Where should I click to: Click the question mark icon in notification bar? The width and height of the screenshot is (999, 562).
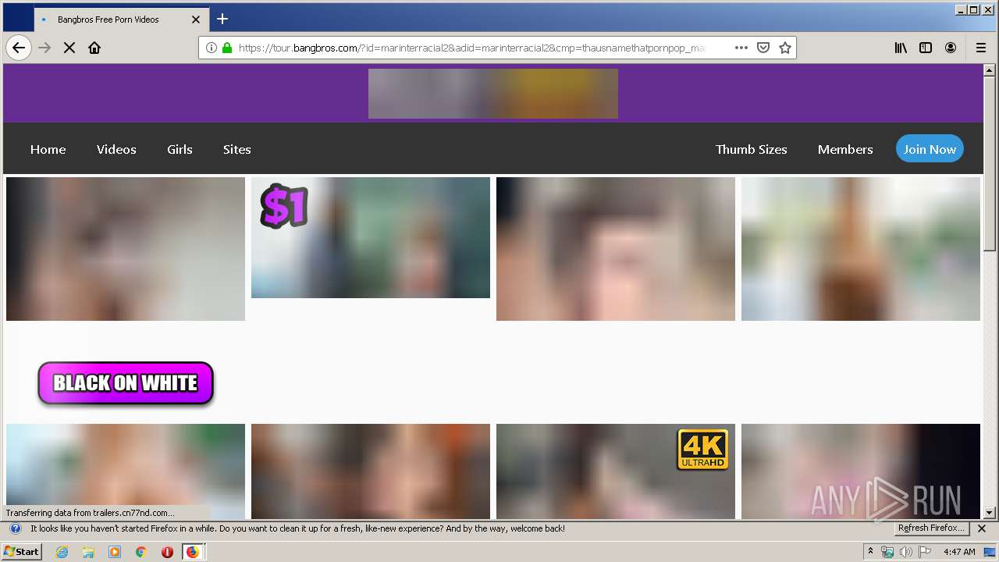15,528
